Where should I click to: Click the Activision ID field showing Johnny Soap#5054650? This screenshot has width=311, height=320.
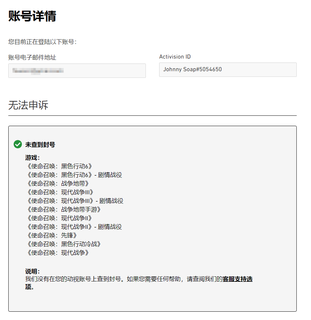(228, 70)
